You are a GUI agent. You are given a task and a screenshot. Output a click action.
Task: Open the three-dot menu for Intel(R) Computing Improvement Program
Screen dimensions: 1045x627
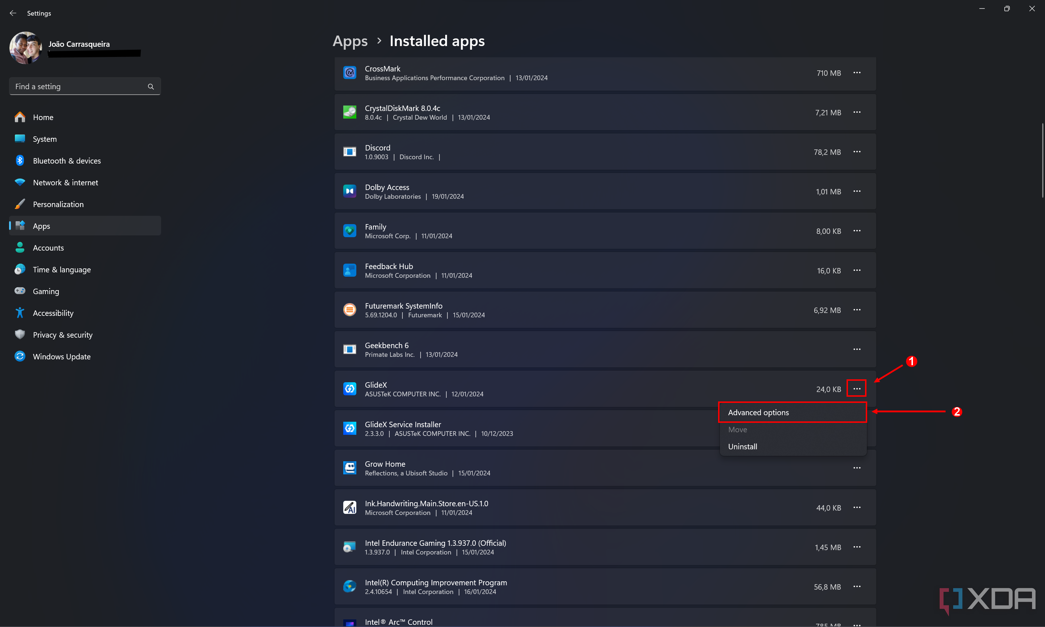tap(856, 586)
